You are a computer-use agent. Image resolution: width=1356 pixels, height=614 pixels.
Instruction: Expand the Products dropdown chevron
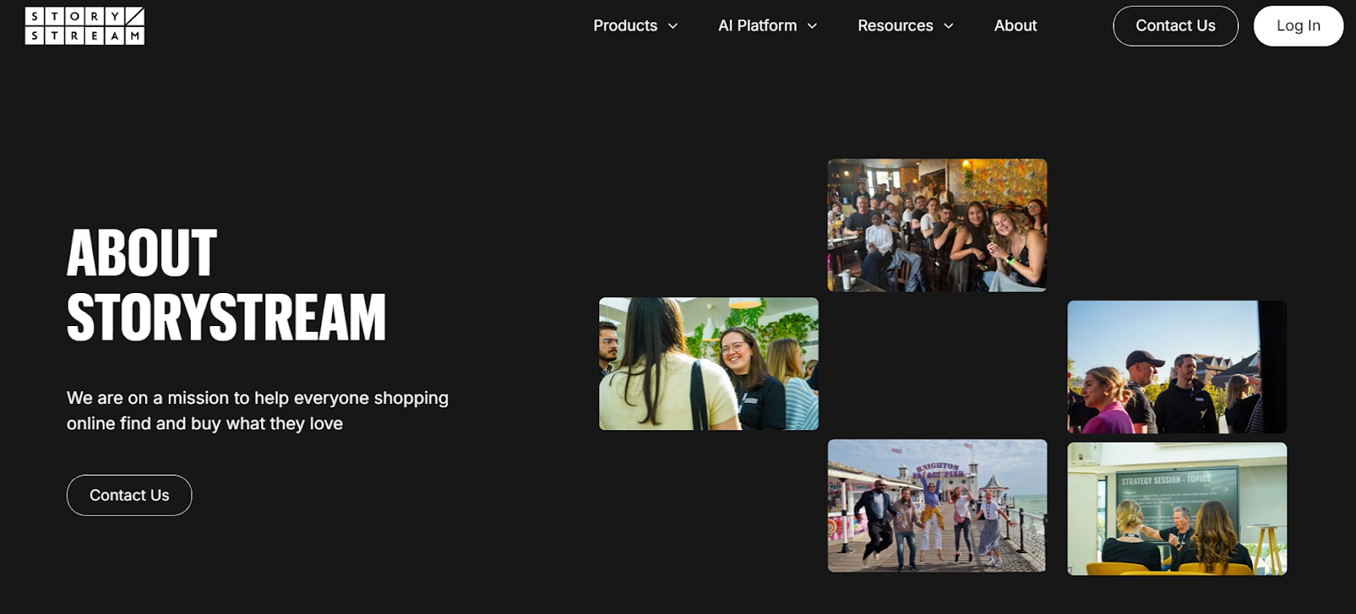coord(673,26)
